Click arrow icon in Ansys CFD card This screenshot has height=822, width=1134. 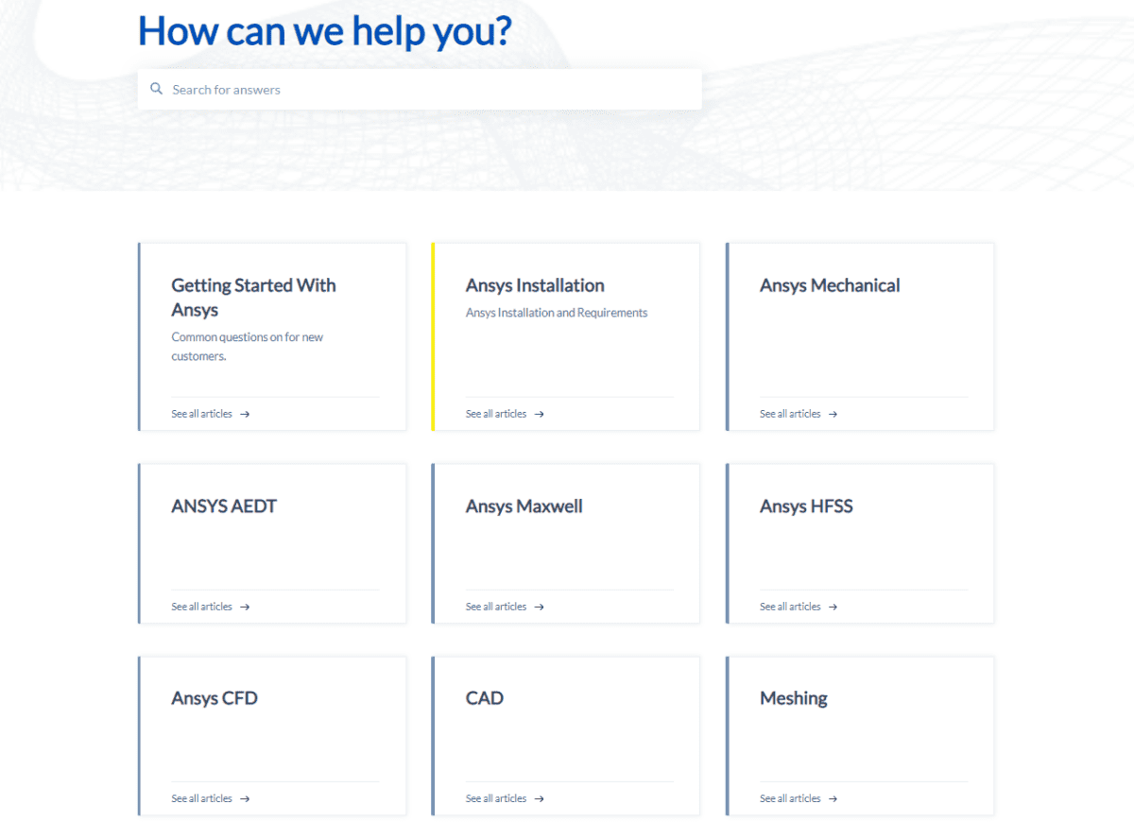(x=245, y=798)
